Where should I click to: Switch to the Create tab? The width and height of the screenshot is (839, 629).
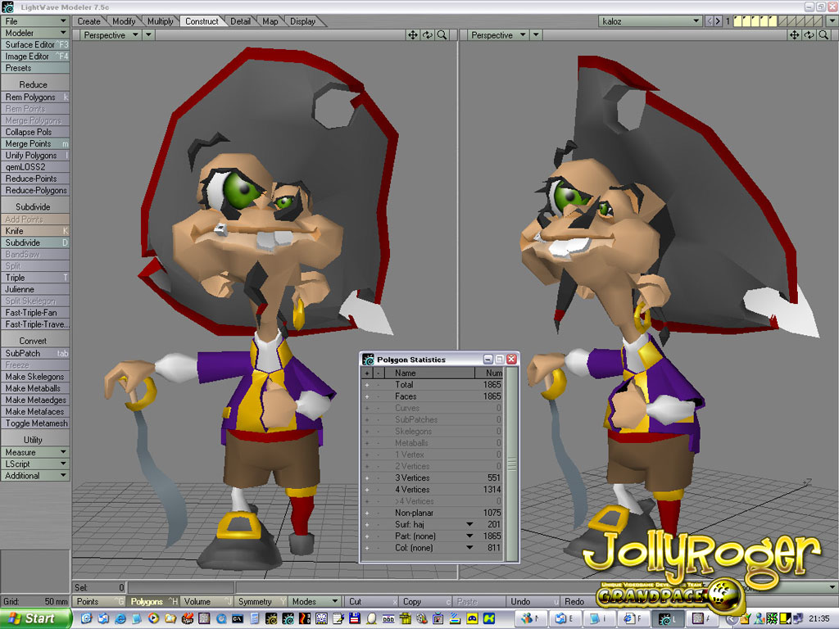(x=88, y=21)
